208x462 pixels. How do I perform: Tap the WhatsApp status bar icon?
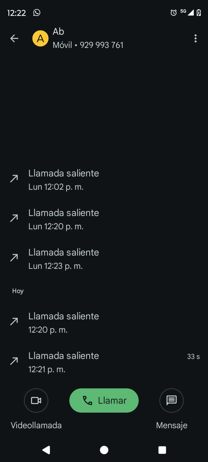tap(37, 13)
